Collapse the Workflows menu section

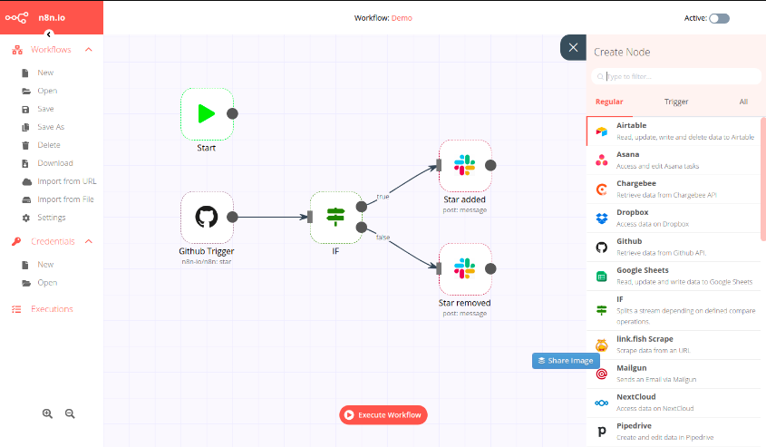click(x=89, y=49)
